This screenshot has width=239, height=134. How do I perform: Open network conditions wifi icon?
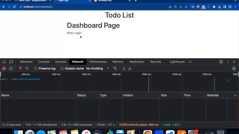115,68
